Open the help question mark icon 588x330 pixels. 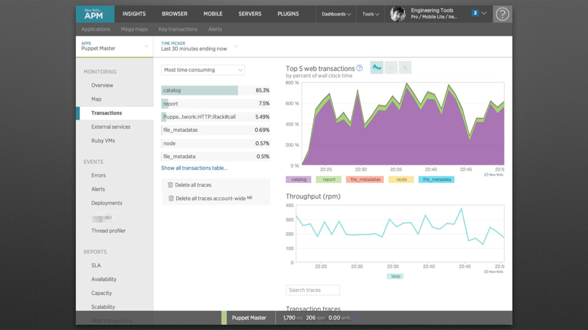point(502,14)
